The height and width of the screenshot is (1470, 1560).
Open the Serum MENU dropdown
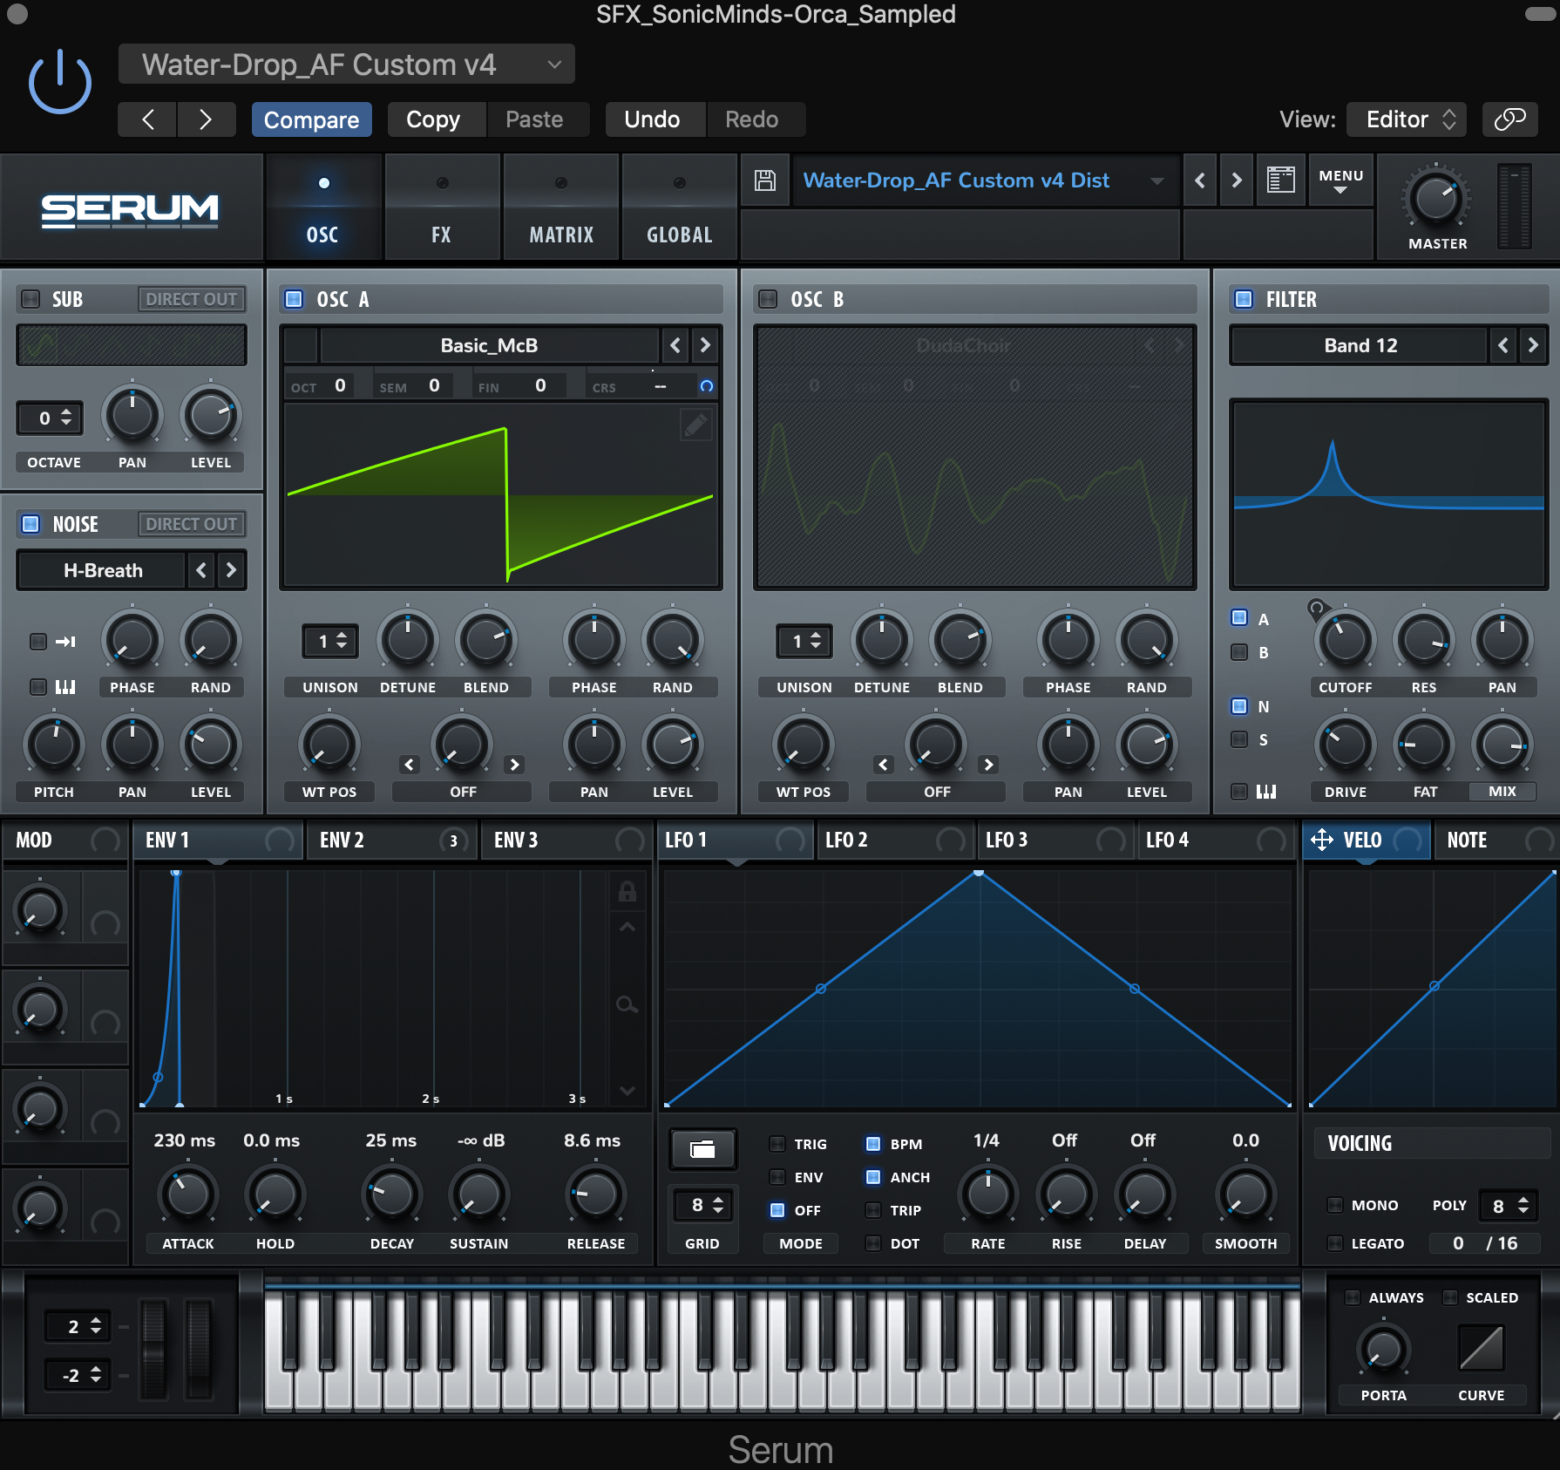tap(1340, 180)
